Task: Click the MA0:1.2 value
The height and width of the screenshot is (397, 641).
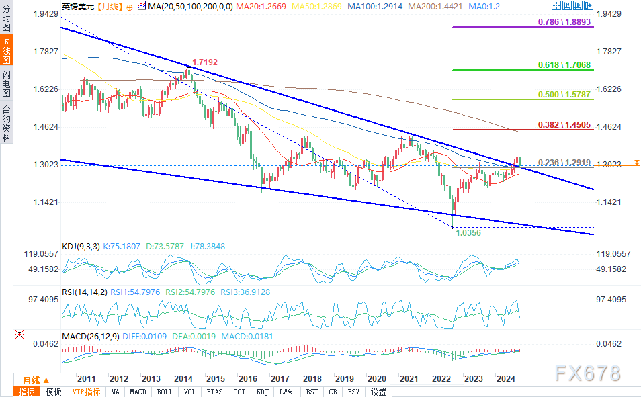Action: (484, 7)
